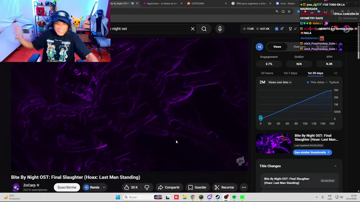Click the video thumbnail in vidIQ panel
Image resolution: width=360 pixels, height=202 pixels.
pos(273,144)
